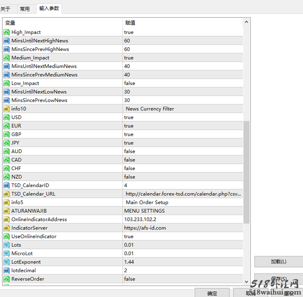303x297 pixels.
Task: Click the High_Impact boolean type icon
Action: point(6,32)
